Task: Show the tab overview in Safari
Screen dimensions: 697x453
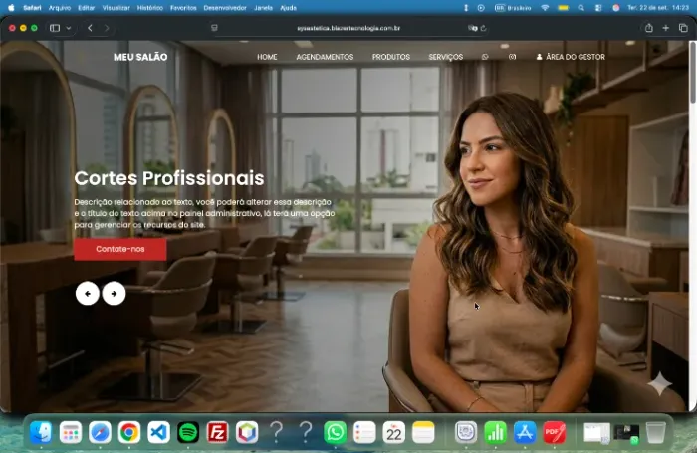Action: coord(683,28)
